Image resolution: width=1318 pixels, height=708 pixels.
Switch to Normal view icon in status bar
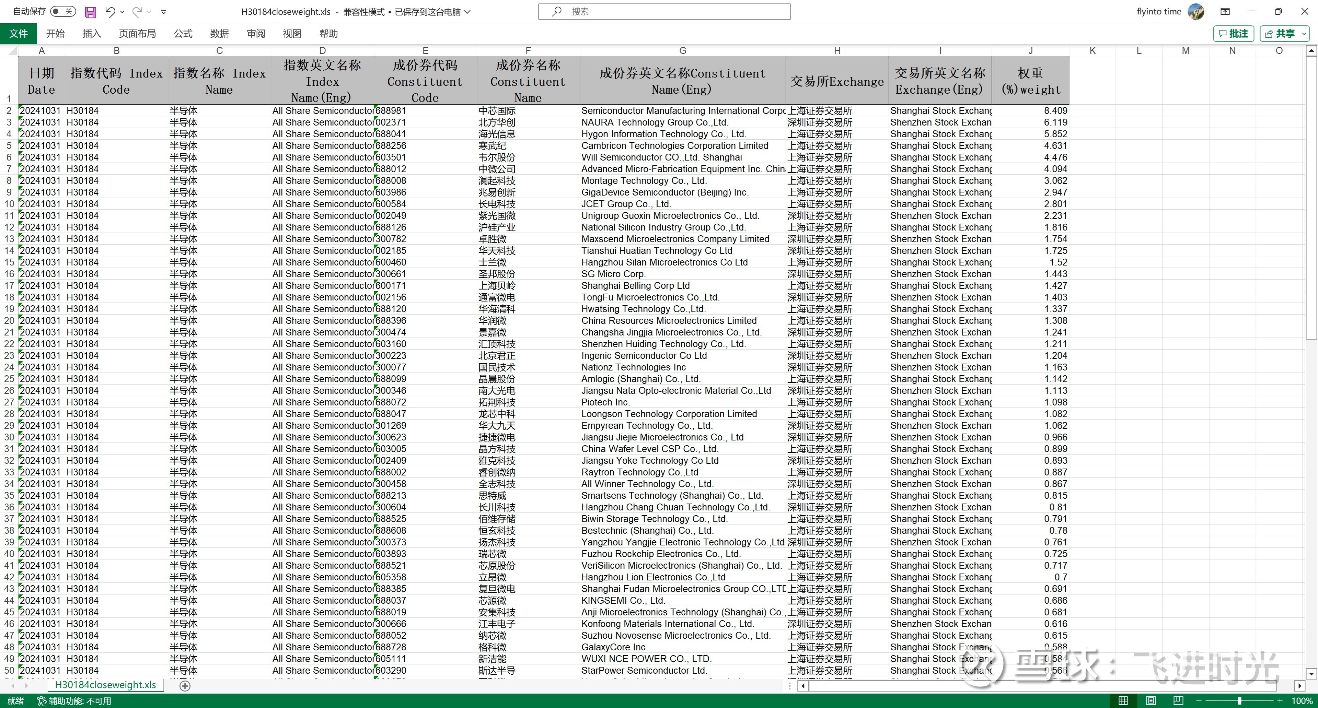coord(1123,700)
